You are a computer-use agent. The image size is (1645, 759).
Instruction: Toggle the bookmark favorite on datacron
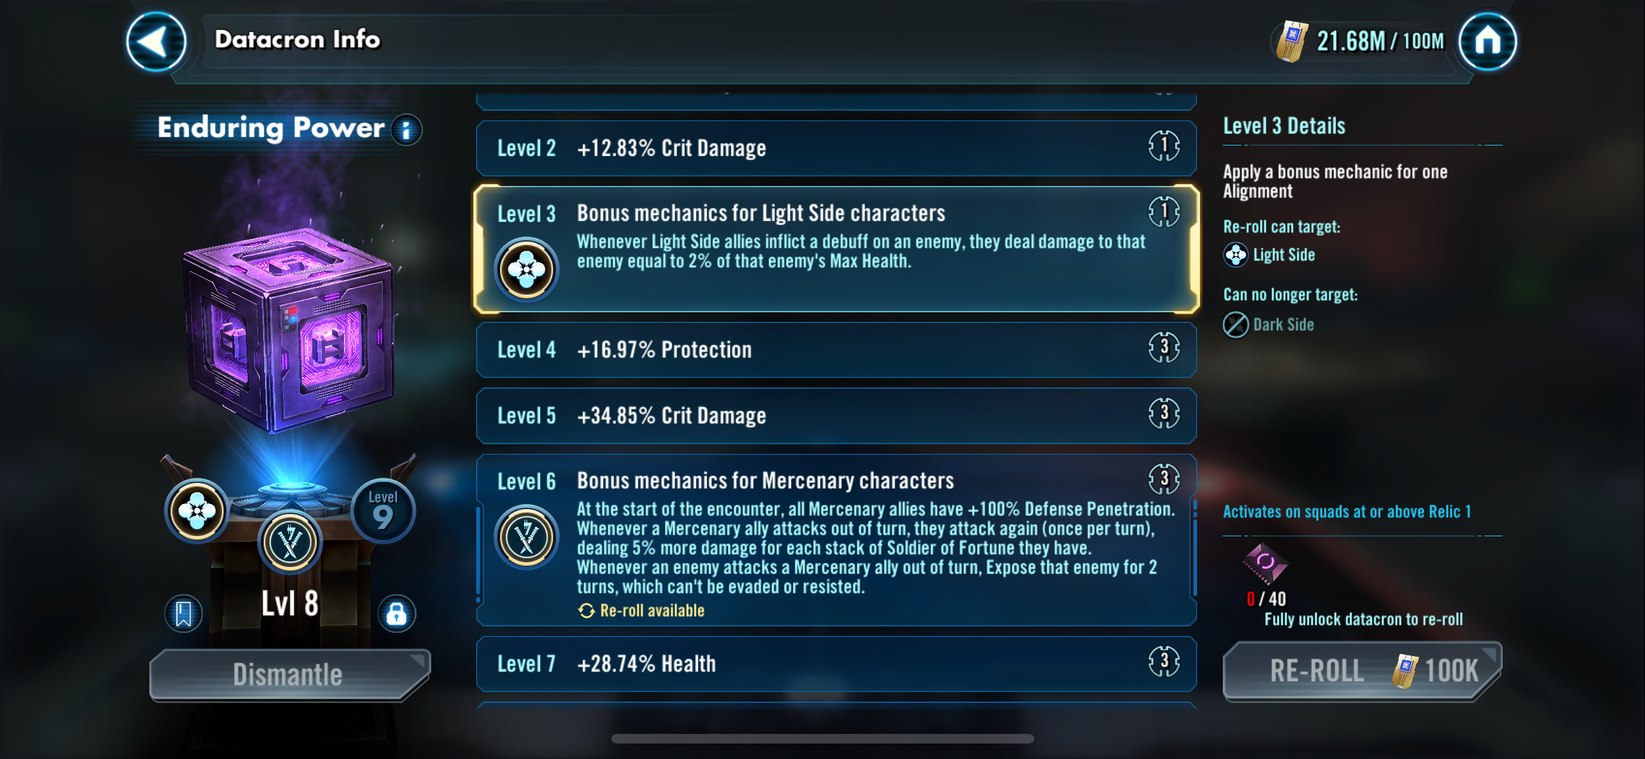(183, 614)
